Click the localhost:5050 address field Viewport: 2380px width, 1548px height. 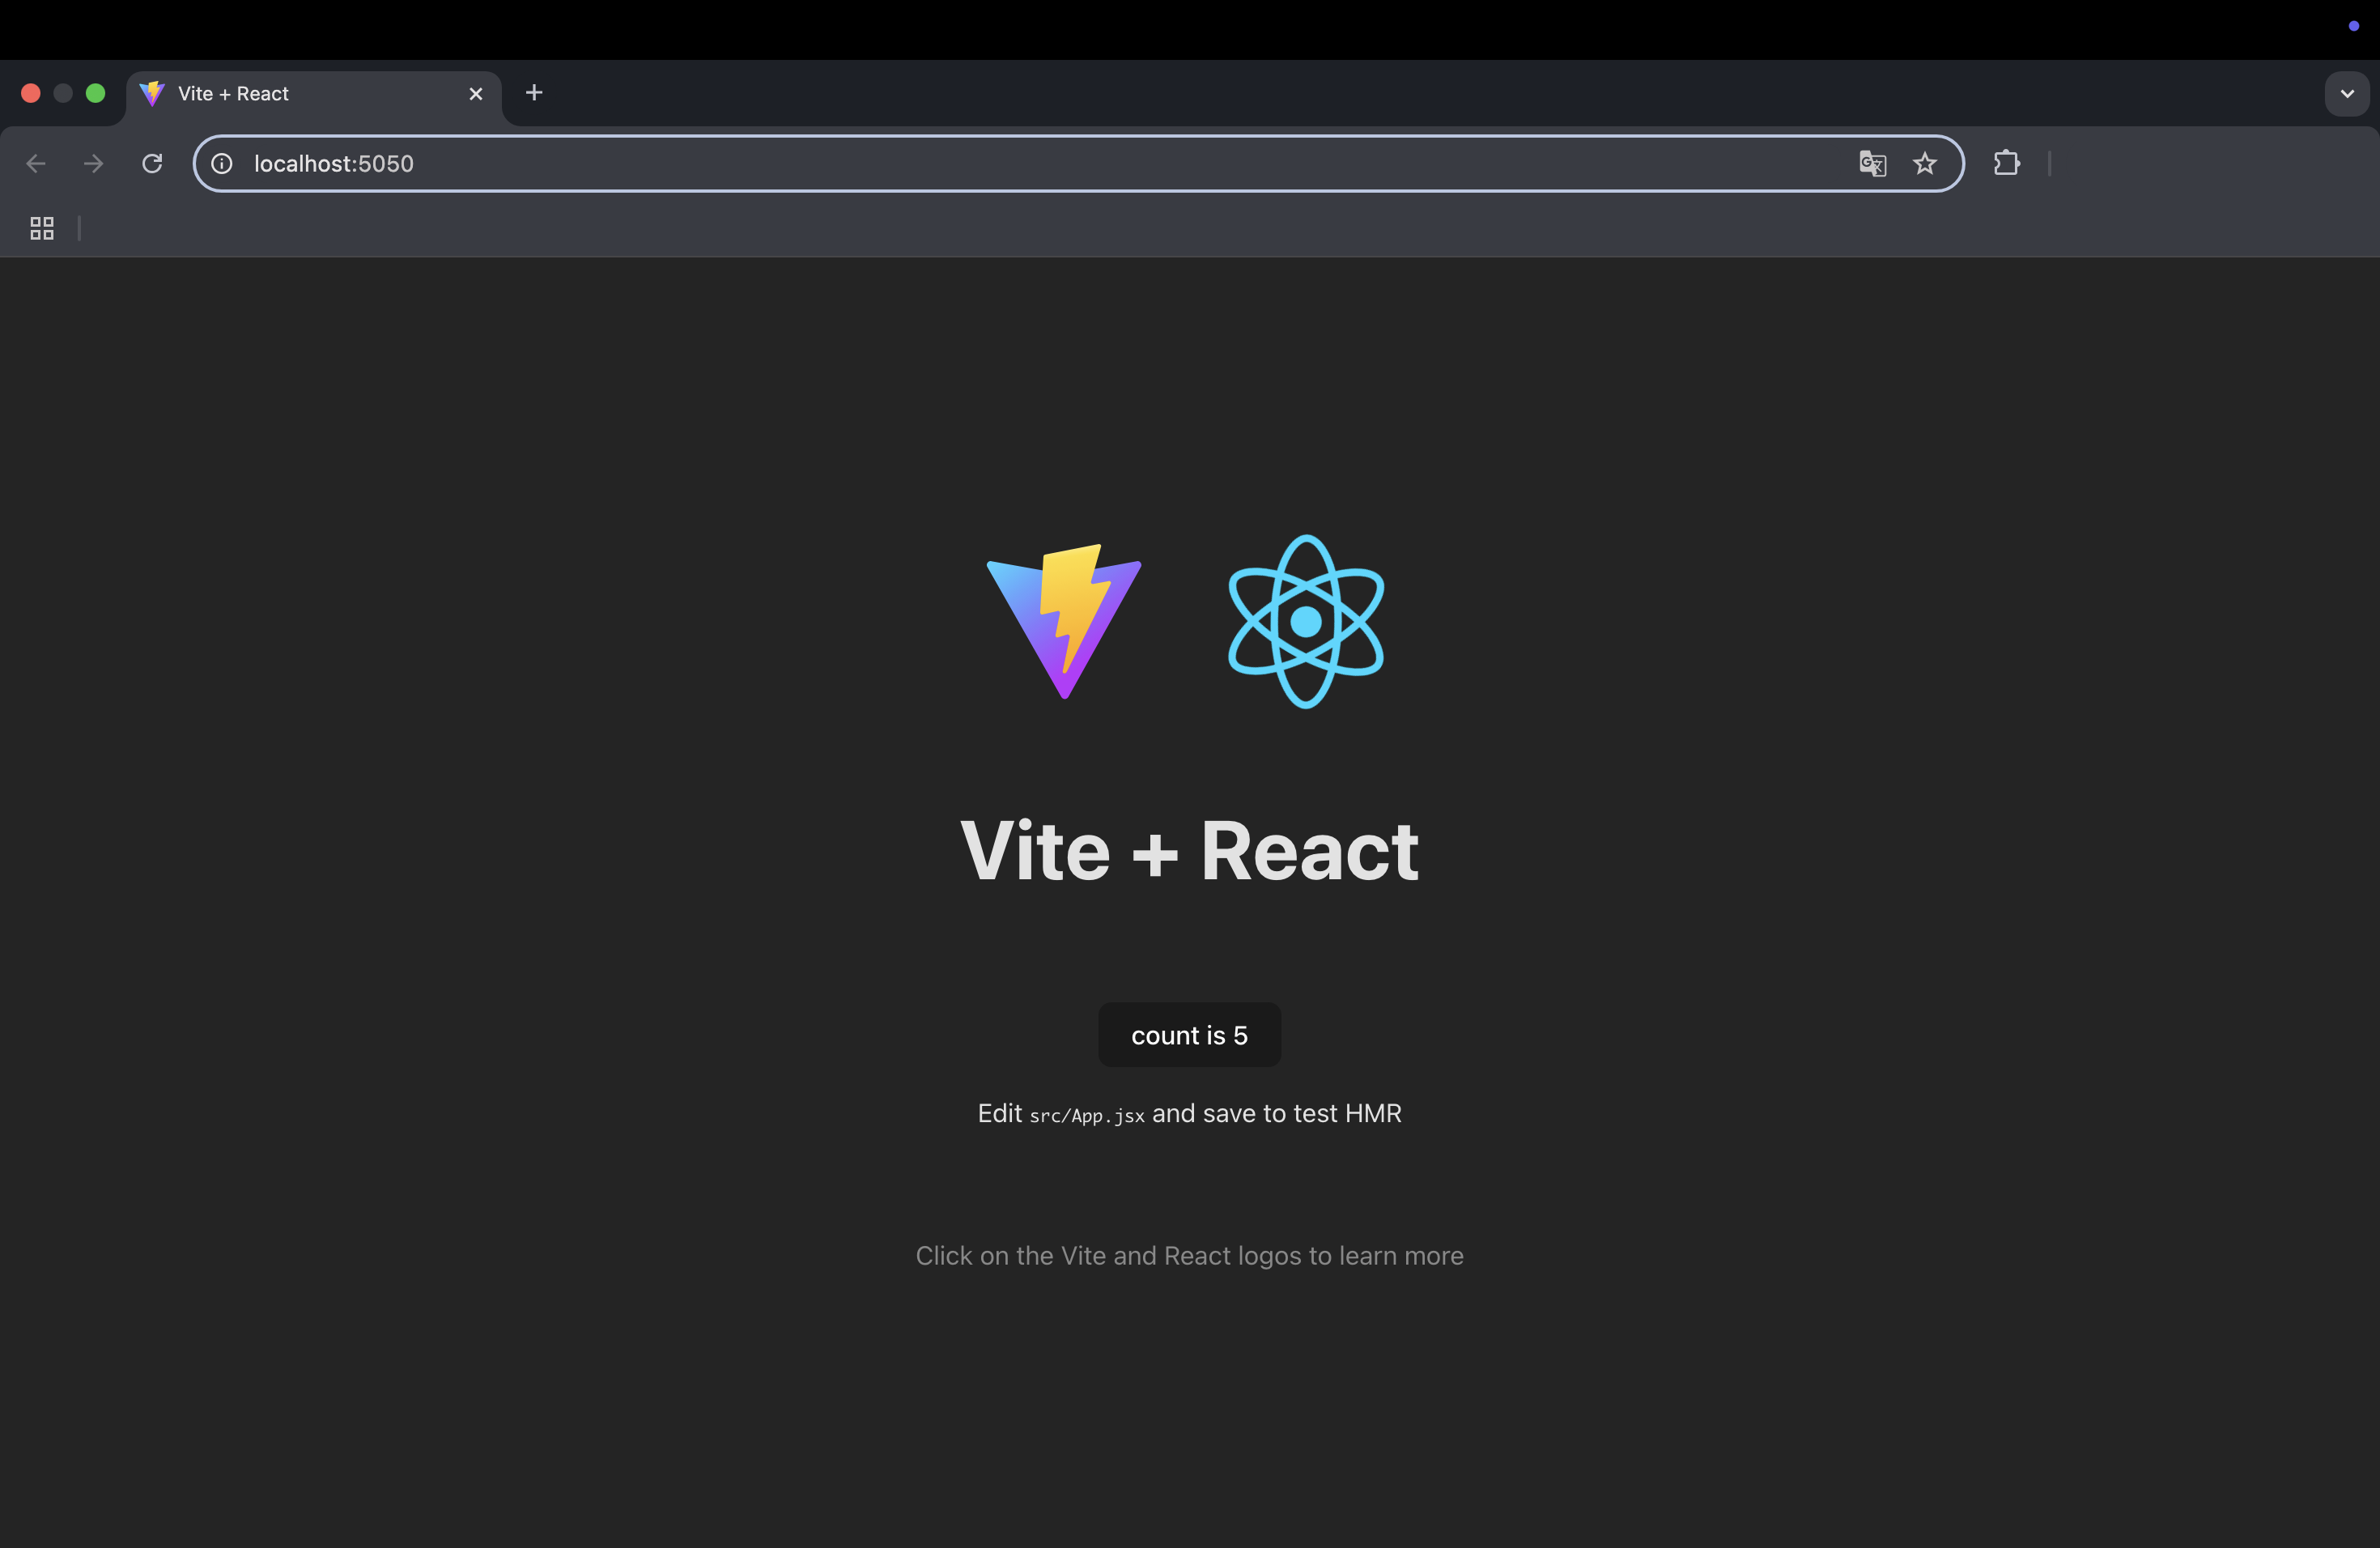[1000, 163]
